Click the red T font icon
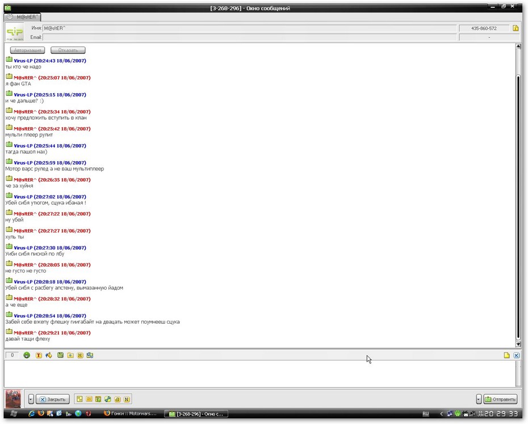Viewport: 528px width, 424px height. 39,355
